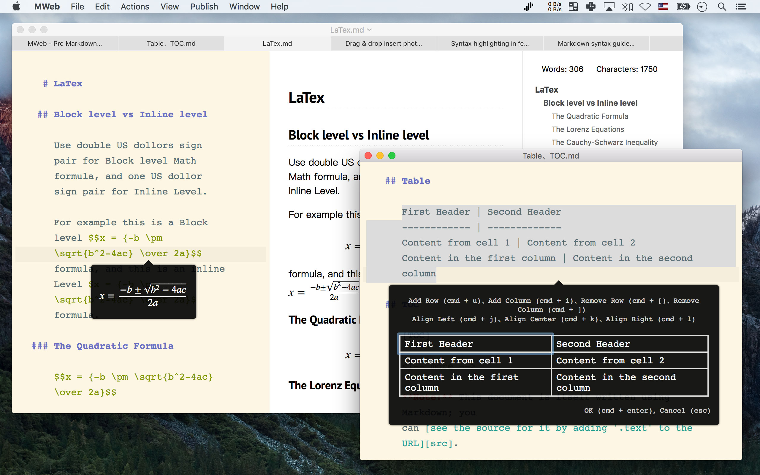Click the Bluetooth menu bar icon

625,7
